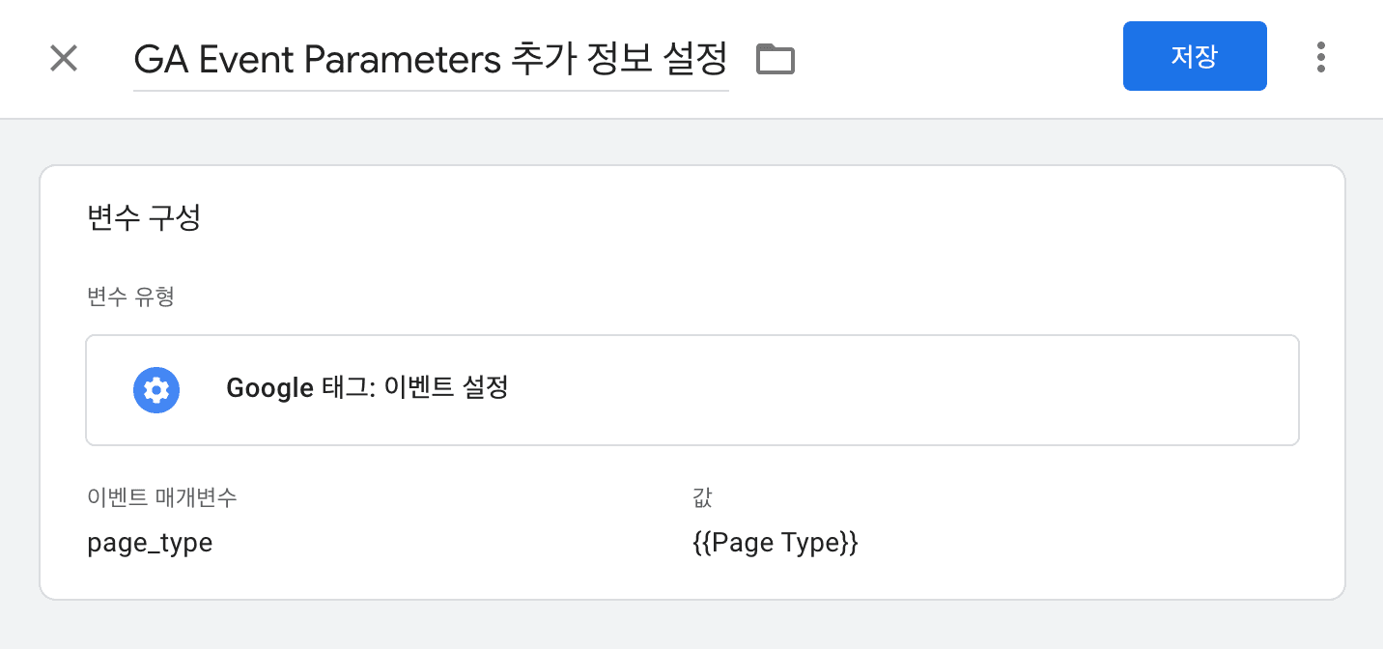Select the 값 column header
The height and width of the screenshot is (649, 1383).
point(702,497)
